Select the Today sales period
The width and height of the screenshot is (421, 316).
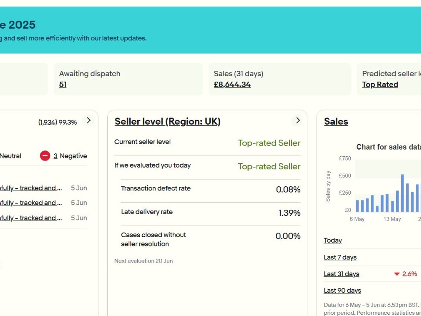(x=333, y=241)
